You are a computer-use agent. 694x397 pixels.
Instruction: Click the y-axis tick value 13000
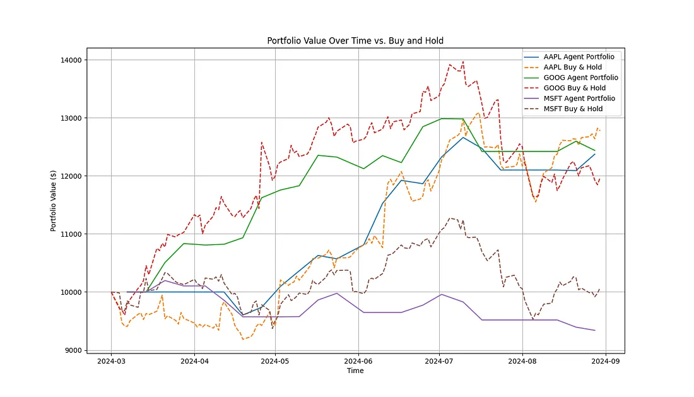tap(71, 118)
